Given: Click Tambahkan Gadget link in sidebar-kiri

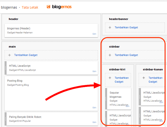Looking at the screenshot, I should pyautogui.click(x=122, y=80).
